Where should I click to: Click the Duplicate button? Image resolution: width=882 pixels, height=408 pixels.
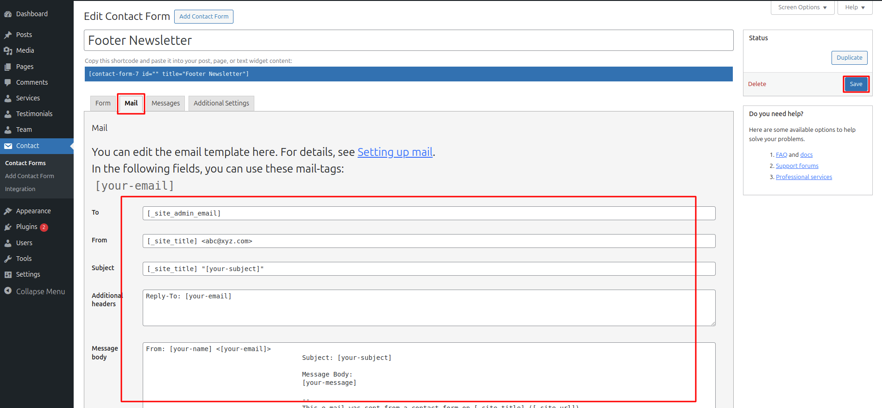849,58
